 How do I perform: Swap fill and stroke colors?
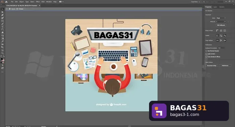coord(4,56)
